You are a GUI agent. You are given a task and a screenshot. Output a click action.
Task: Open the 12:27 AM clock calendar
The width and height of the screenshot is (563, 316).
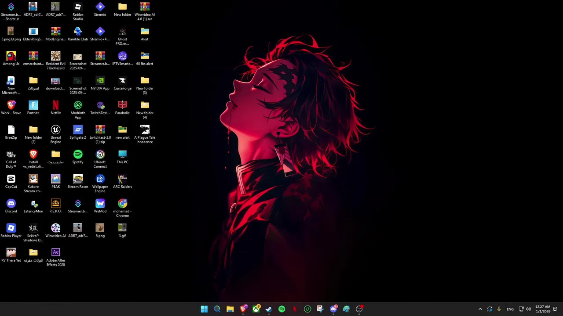[x=543, y=309]
